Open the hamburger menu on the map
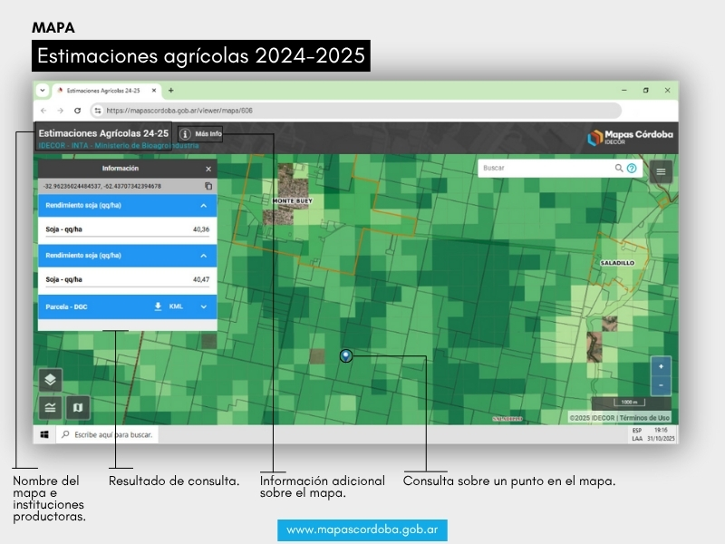 pos(661,170)
